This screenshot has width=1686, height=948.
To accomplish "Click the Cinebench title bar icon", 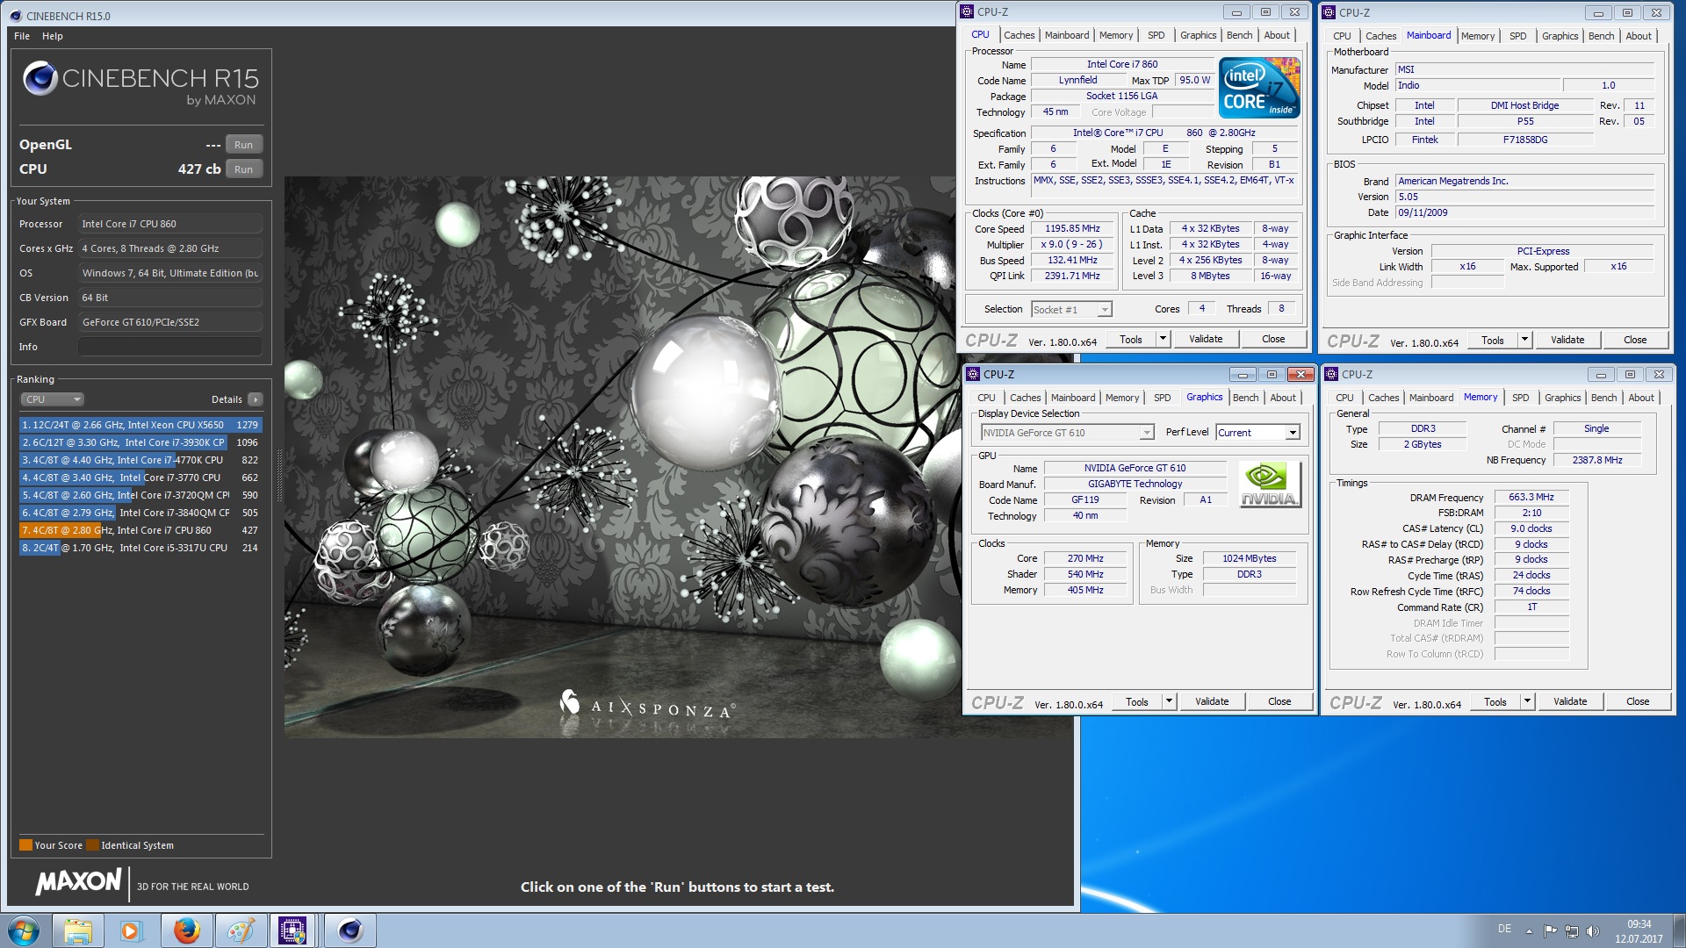I will tap(16, 16).
